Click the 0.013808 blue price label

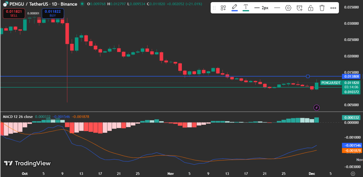[351, 76]
